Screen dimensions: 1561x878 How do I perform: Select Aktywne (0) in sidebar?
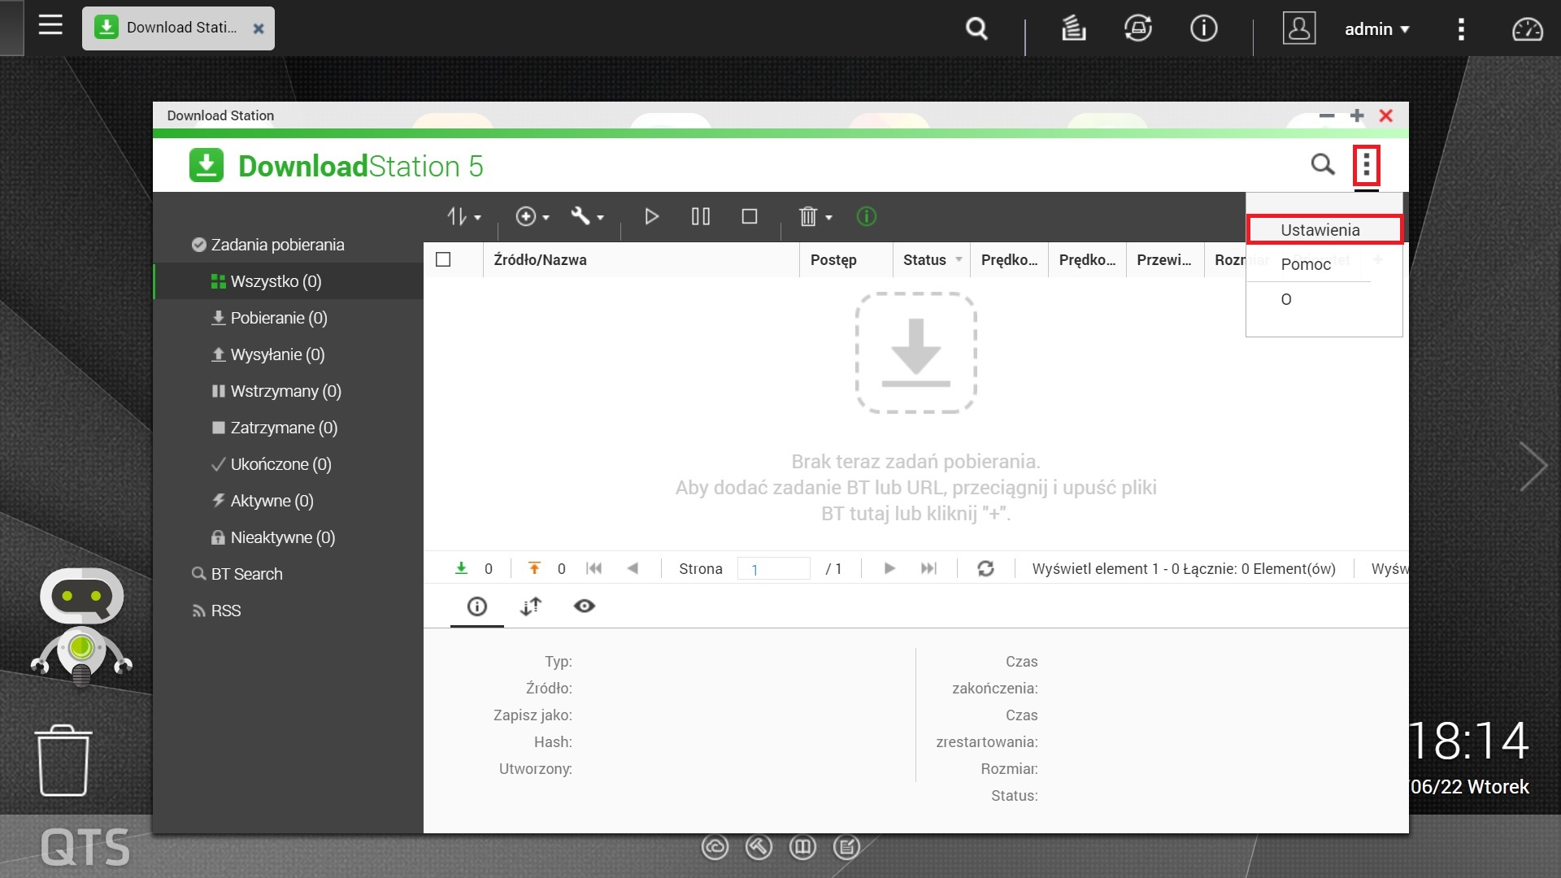[288, 501]
